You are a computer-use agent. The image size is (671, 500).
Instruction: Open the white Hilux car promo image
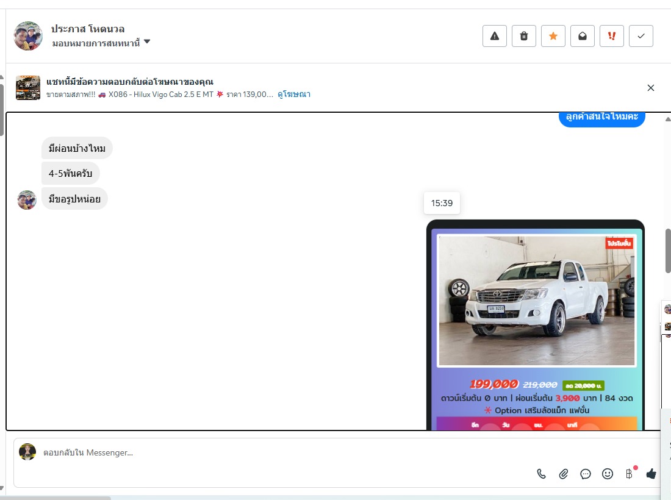tap(536, 325)
